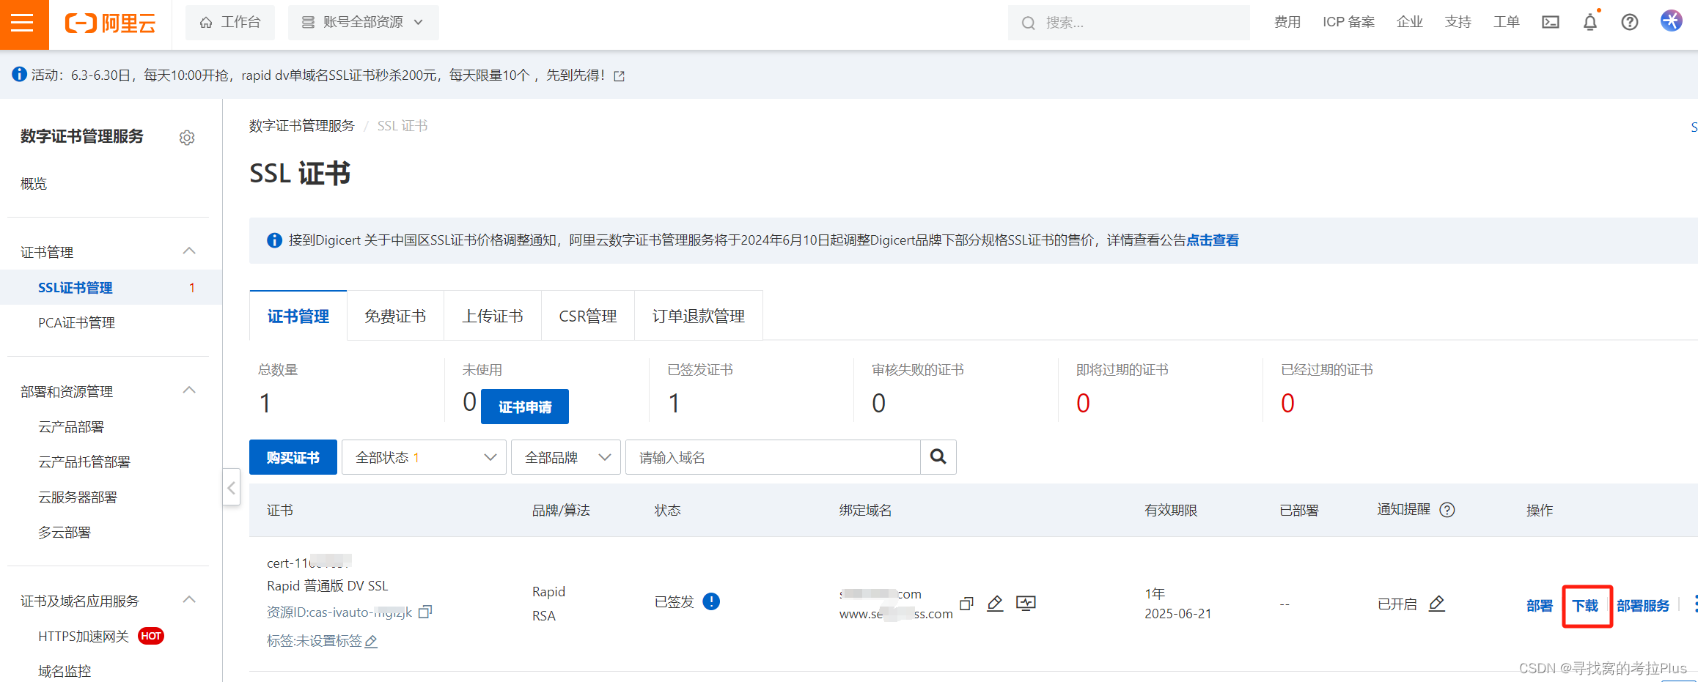Open 支持 in the top menu
The image size is (1698, 682).
1458,22
